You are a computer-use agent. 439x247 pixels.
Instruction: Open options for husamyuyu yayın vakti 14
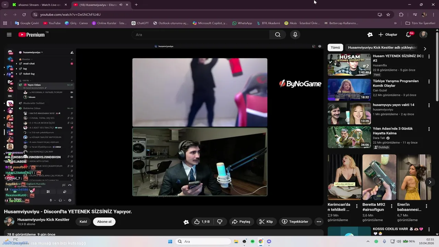(429, 105)
